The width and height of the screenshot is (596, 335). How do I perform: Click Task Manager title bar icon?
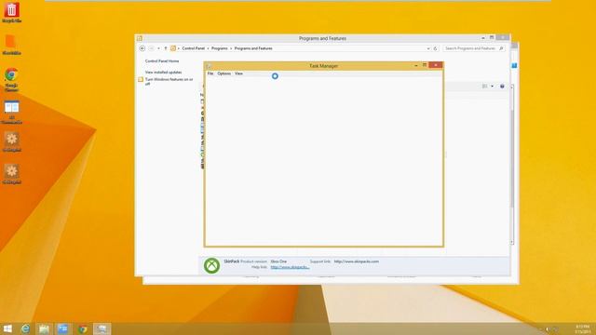click(209, 66)
